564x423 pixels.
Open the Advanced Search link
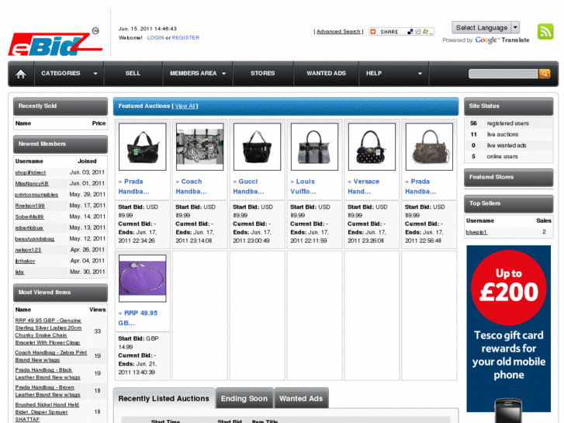(x=338, y=32)
